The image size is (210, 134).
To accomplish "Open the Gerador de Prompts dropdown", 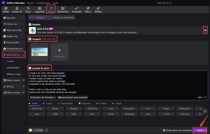I will pos(43,97).
